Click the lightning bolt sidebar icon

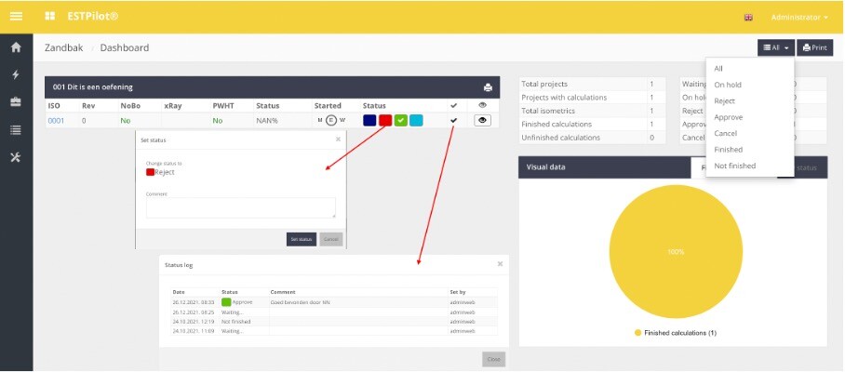click(16, 74)
